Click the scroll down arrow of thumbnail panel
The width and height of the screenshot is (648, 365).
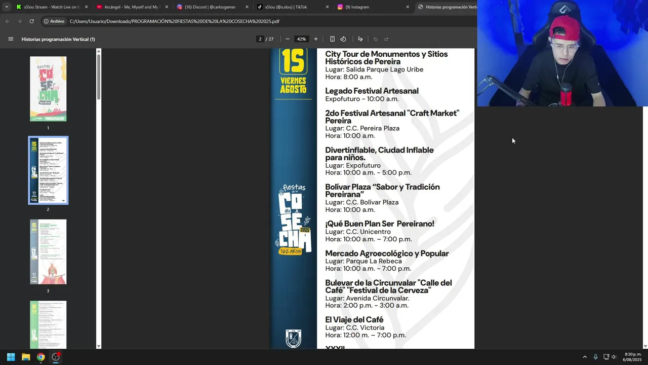(x=99, y=346)
